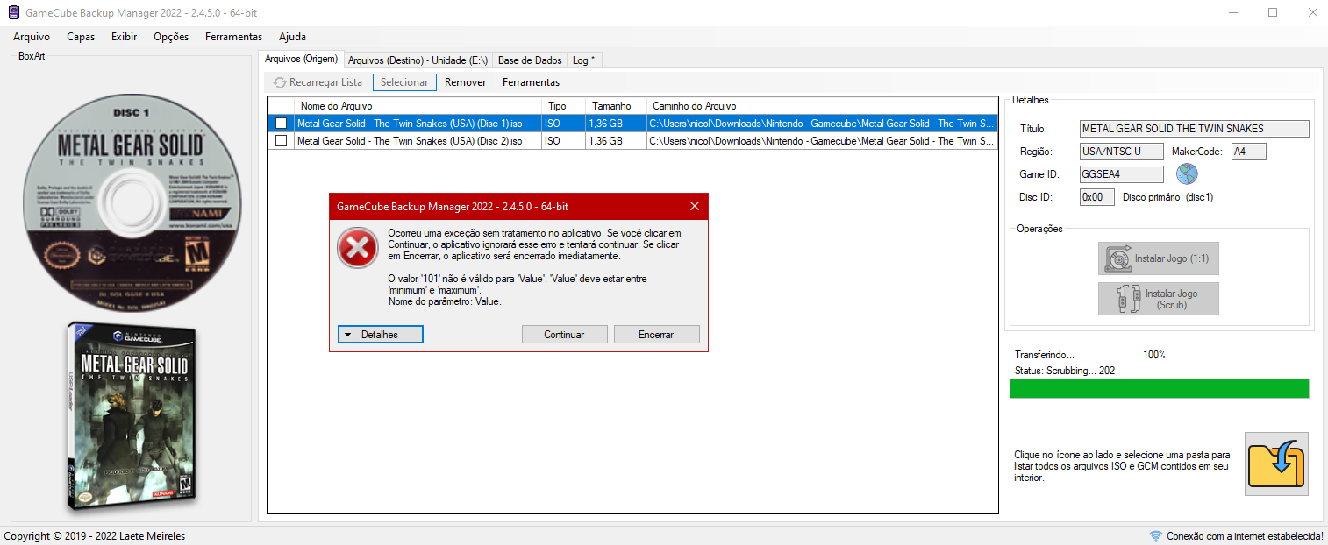Open the Capas menu
Image resolution: width=1328 pixels, height=545 pixels.
coord(81,37)
